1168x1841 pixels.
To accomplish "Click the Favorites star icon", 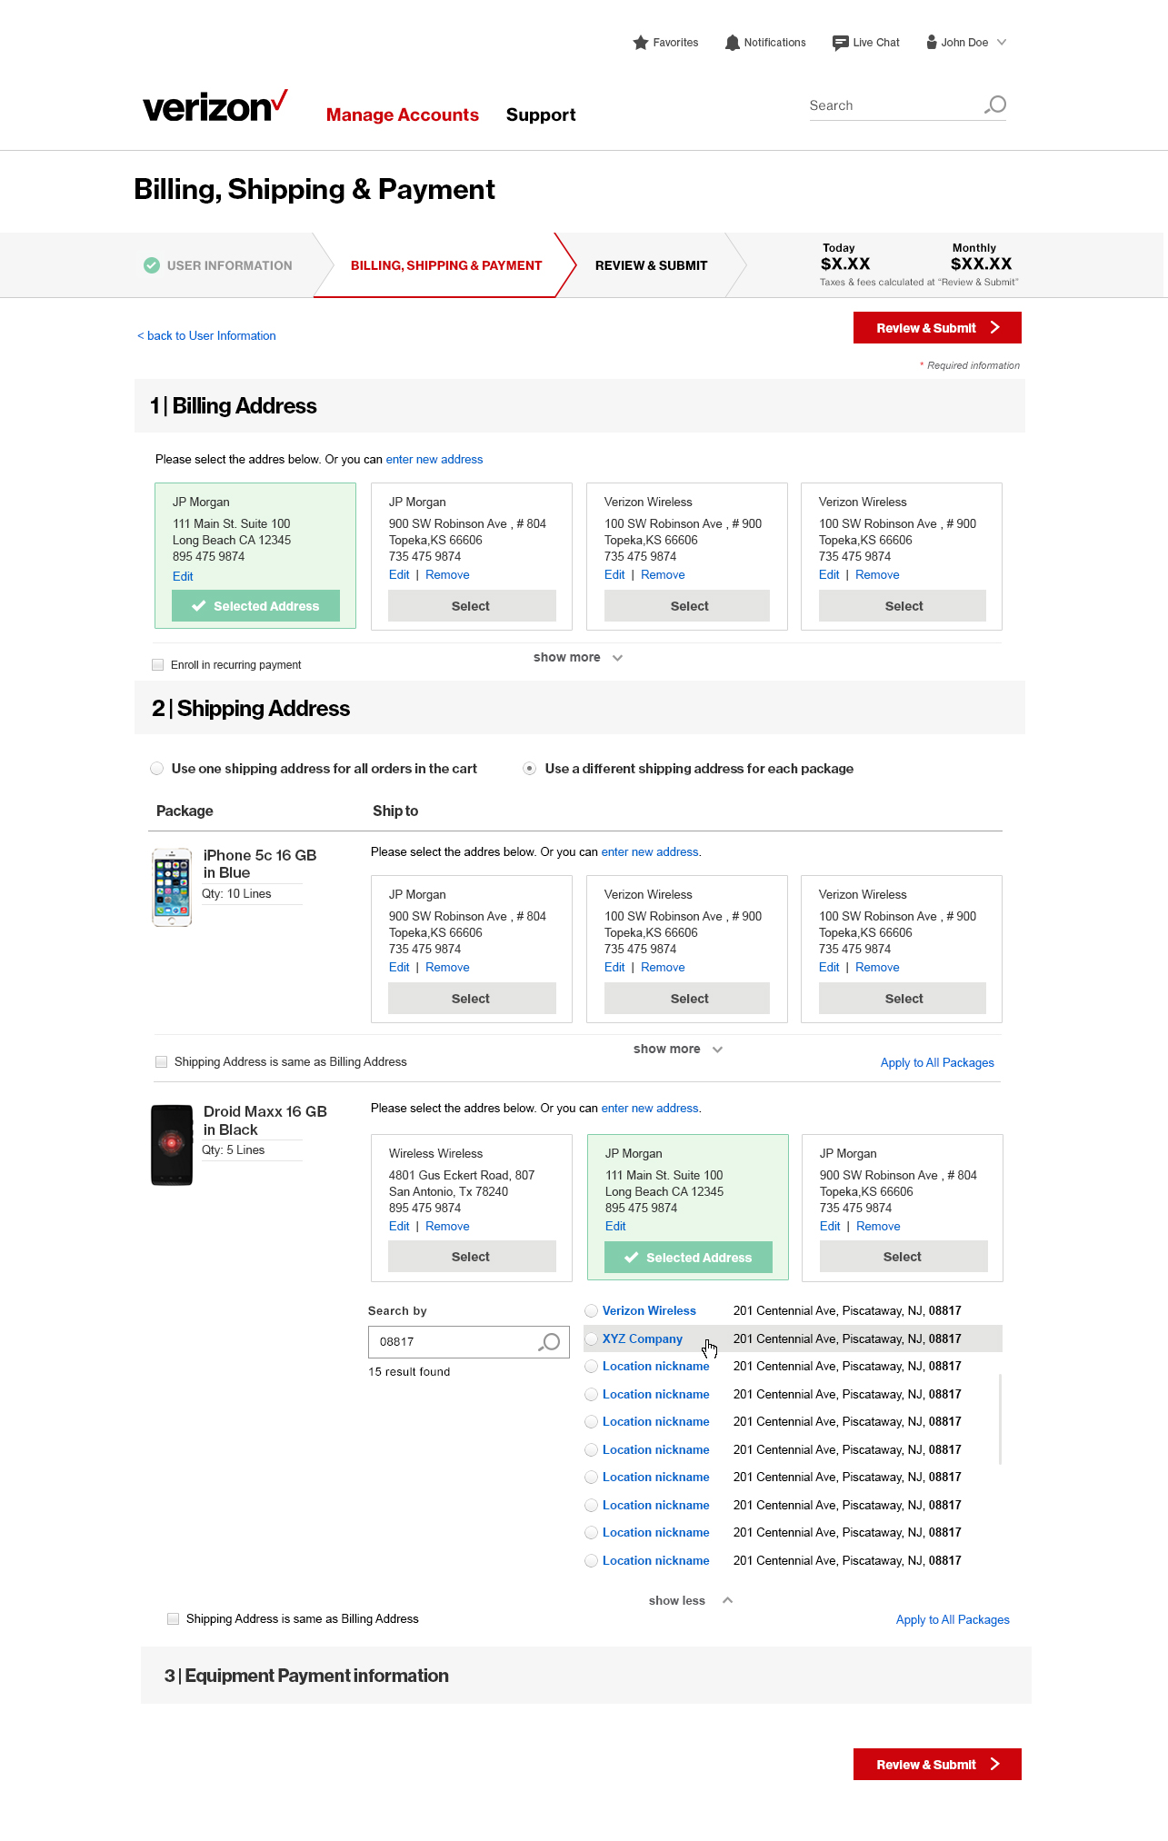I will [641, 43].
